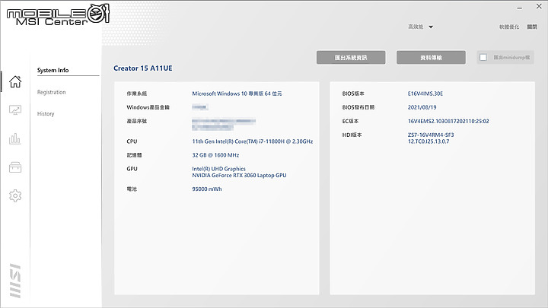Check the export minidump file checkbox
548x308 pixels.
pos(483,58)
